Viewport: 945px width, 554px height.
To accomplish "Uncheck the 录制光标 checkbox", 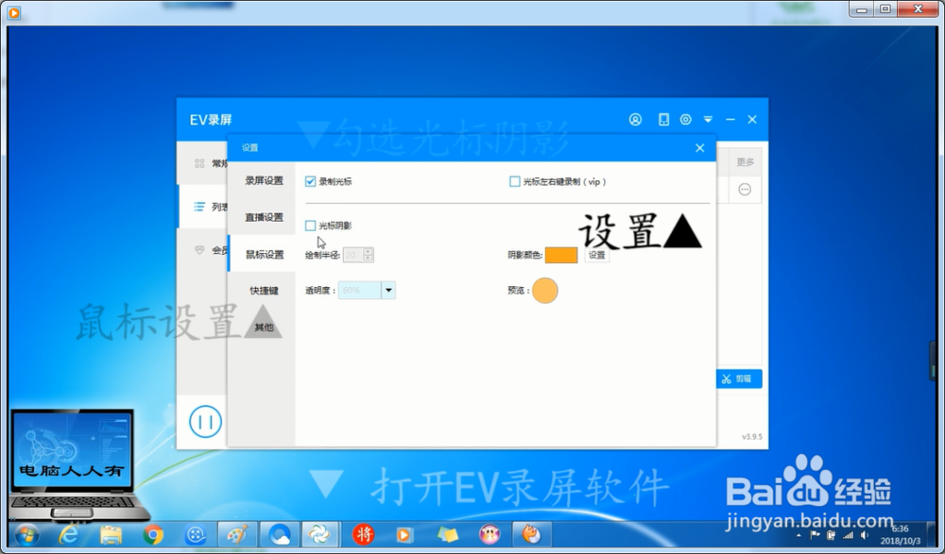I will point(310,181).
